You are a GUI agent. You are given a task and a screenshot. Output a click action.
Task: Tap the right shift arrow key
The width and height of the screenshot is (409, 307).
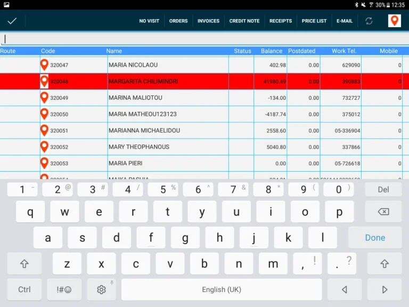click(x=385, y=263)
